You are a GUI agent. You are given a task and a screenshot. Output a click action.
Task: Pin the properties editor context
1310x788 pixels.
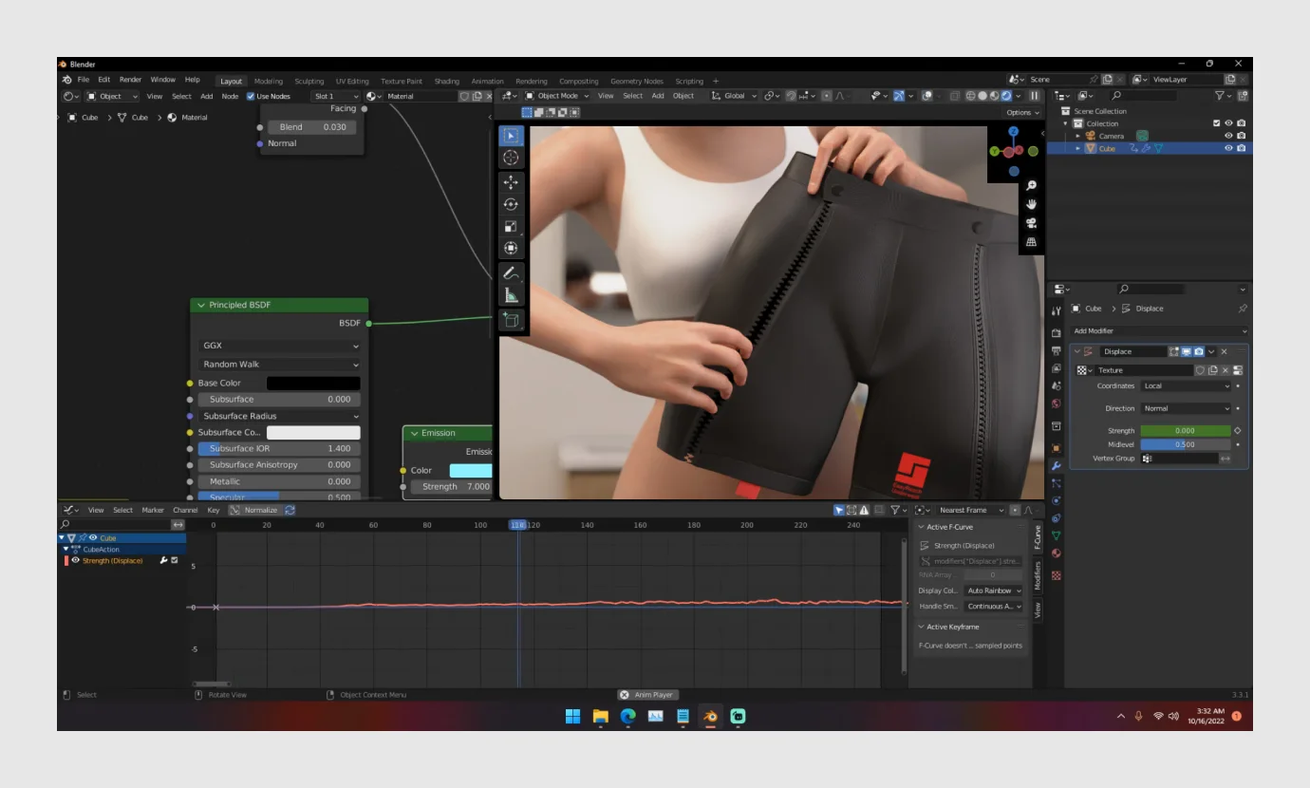[x=1243, y=309]
